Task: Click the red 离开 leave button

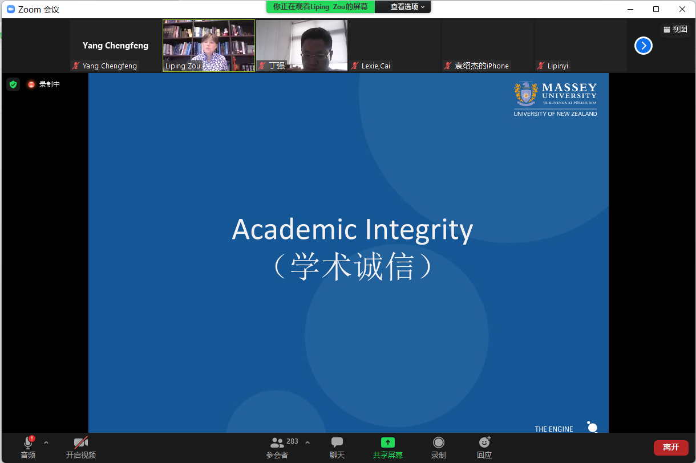Action: (x=671, y=447)
